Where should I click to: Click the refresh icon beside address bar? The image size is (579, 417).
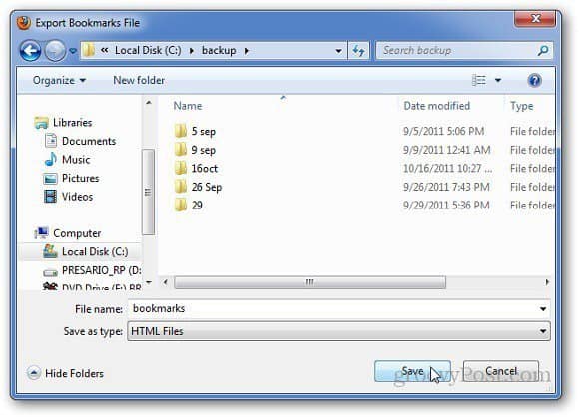click(x=358, y=50)
